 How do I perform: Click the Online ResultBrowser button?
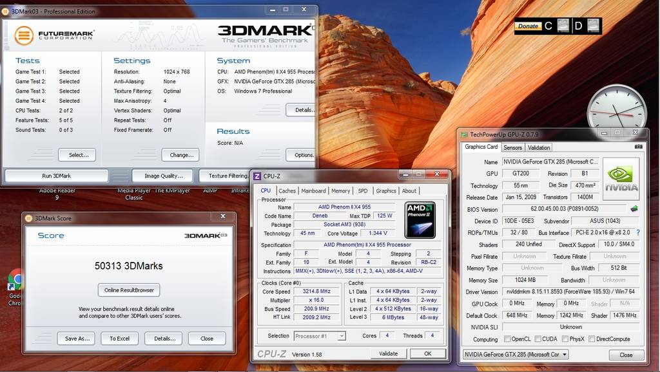click(129, 290)
